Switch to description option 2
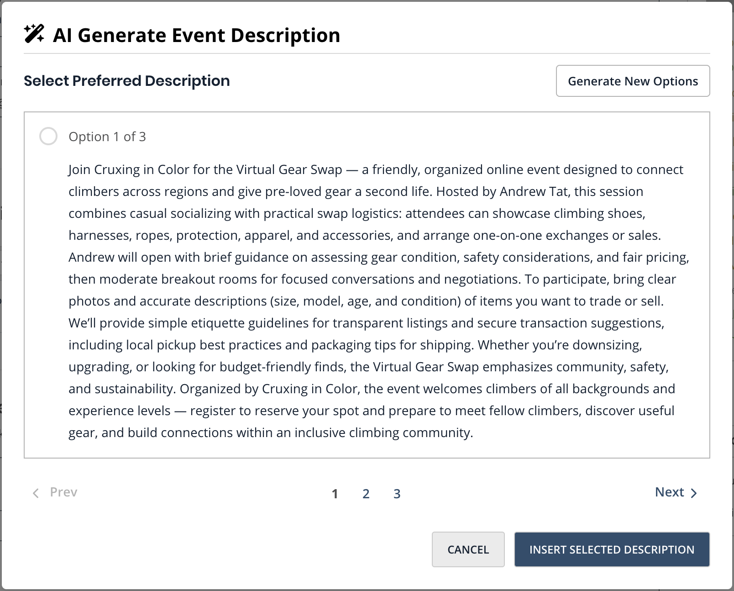 coord(366,493)
